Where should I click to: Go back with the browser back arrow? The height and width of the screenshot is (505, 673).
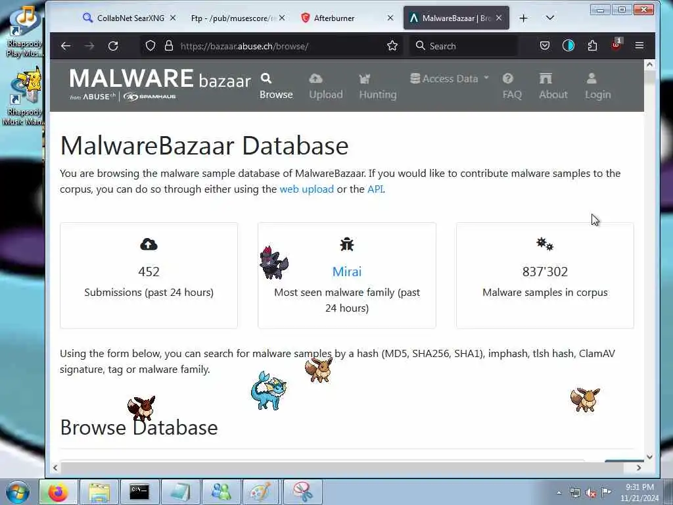[x=66, y=46]
